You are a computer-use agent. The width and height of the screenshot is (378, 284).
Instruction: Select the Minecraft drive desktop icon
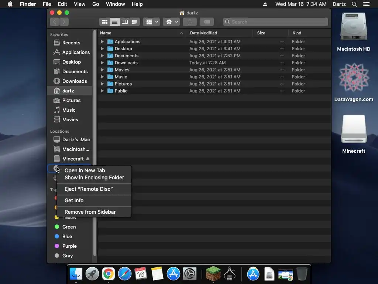354,134
